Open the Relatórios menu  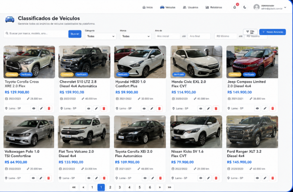214,7
